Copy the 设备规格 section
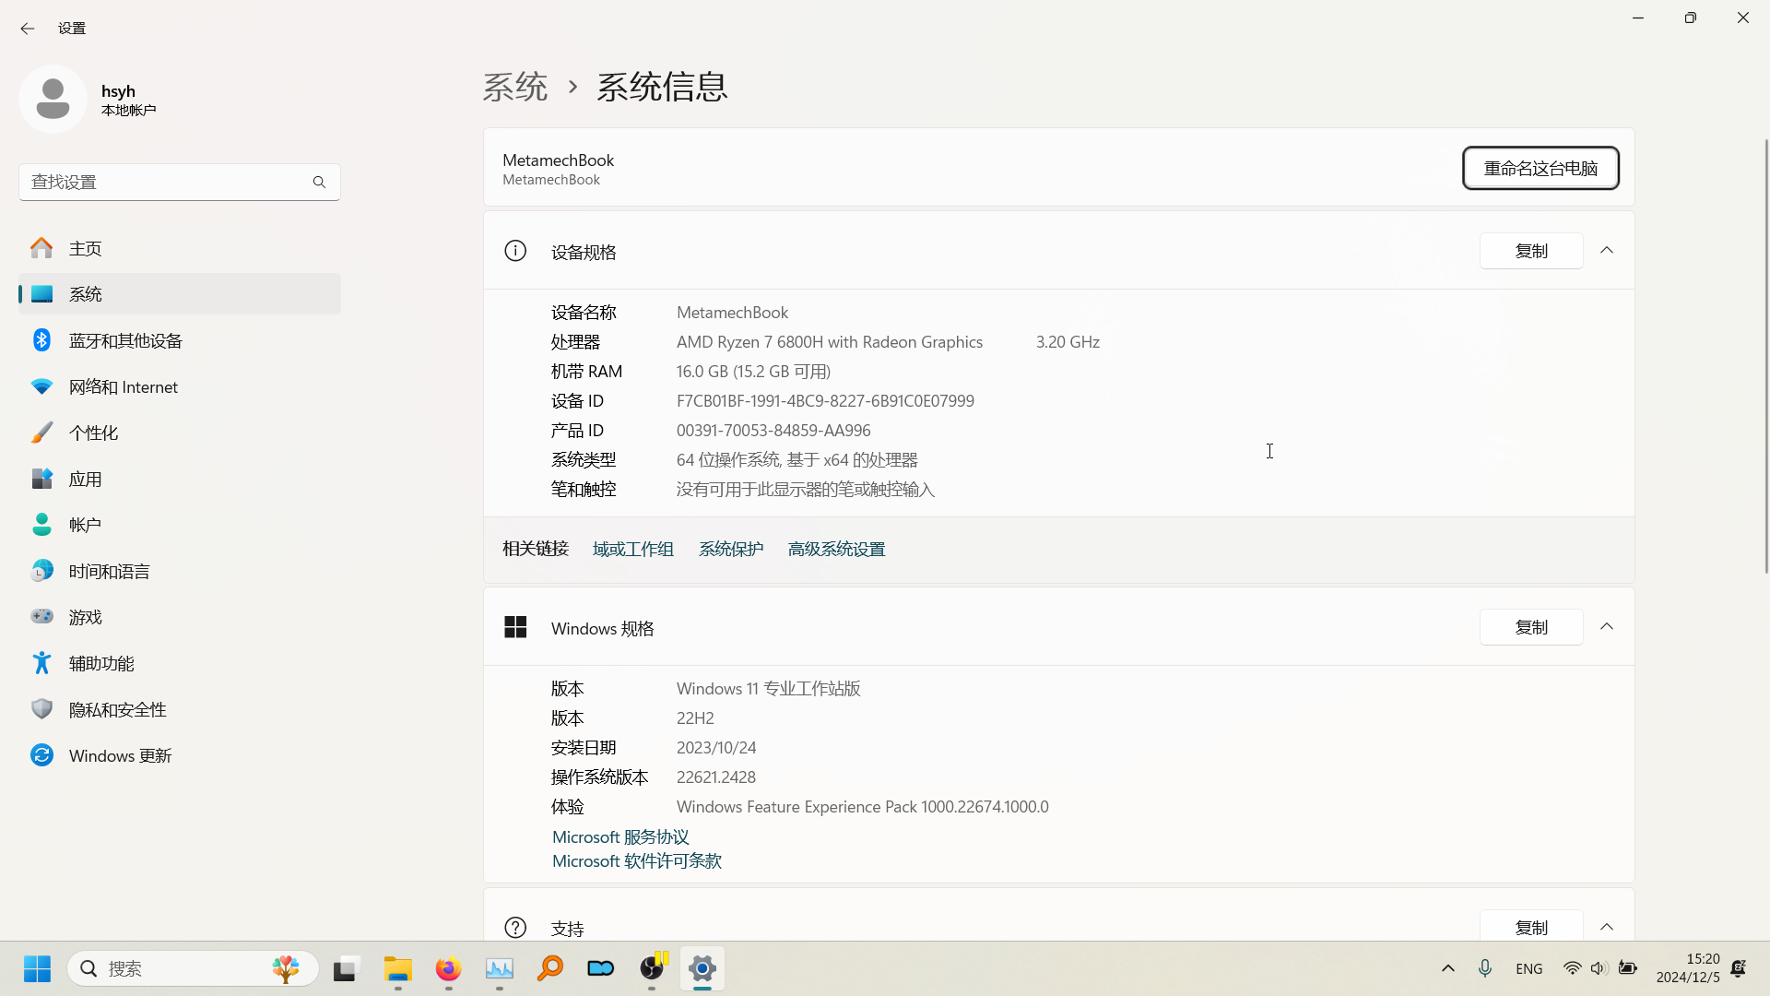Image resolution: width=1770 pixels, height=996 pixels. pos(1531,251)
